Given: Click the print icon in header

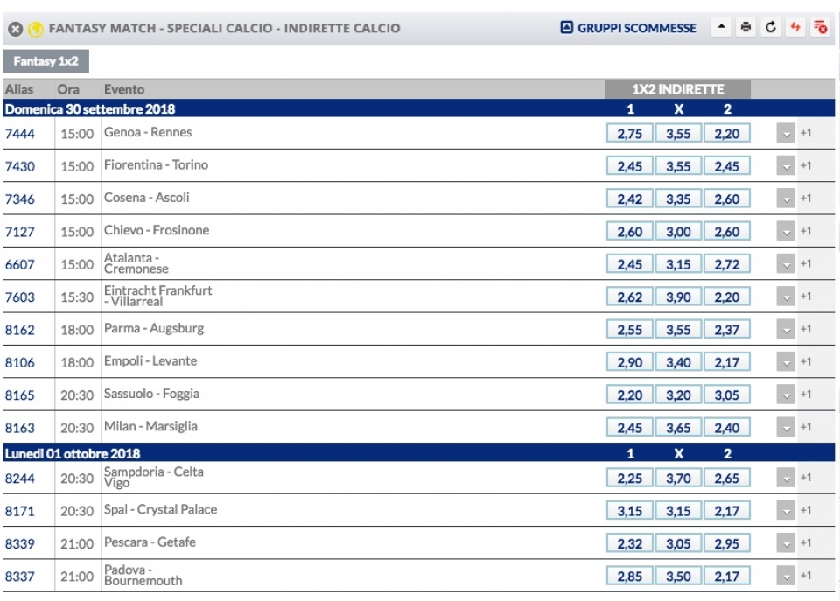Looking at the screenshot, I should tap(745, 27).
